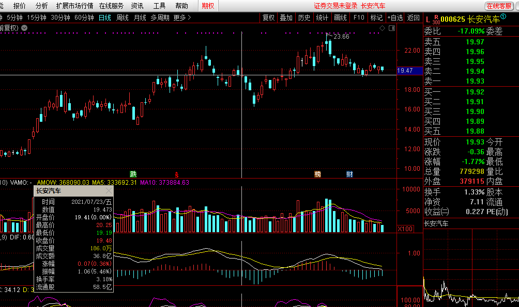519x307 pixels.
Task: Click the 证券交易未登录 login link
Action: [x=335, y=6]
